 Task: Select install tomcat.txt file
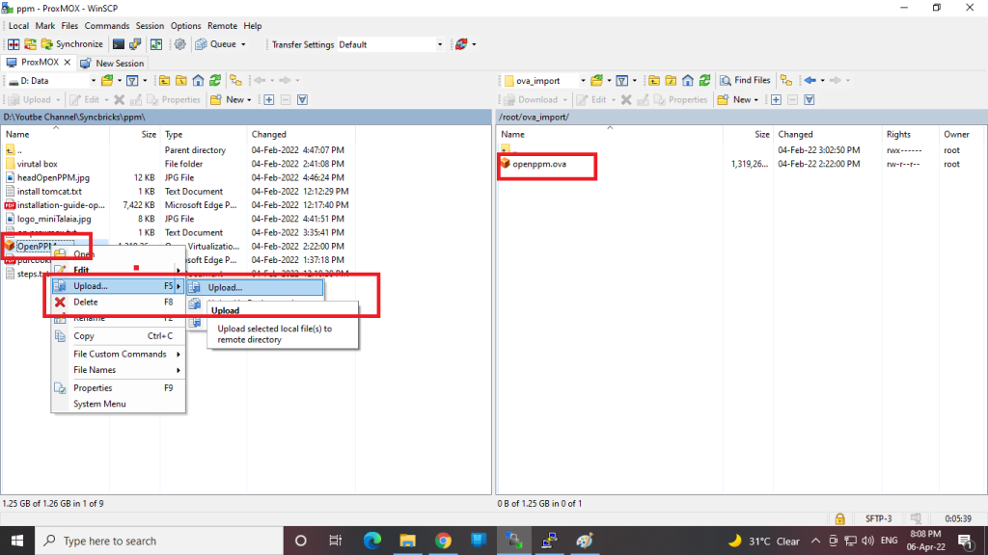(x=49, y=192)
